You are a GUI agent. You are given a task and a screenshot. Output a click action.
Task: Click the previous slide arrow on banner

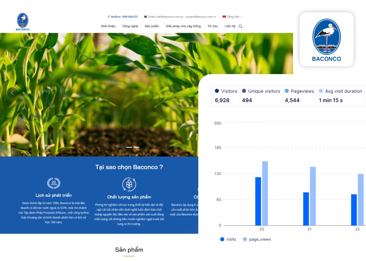coord(12,93)
